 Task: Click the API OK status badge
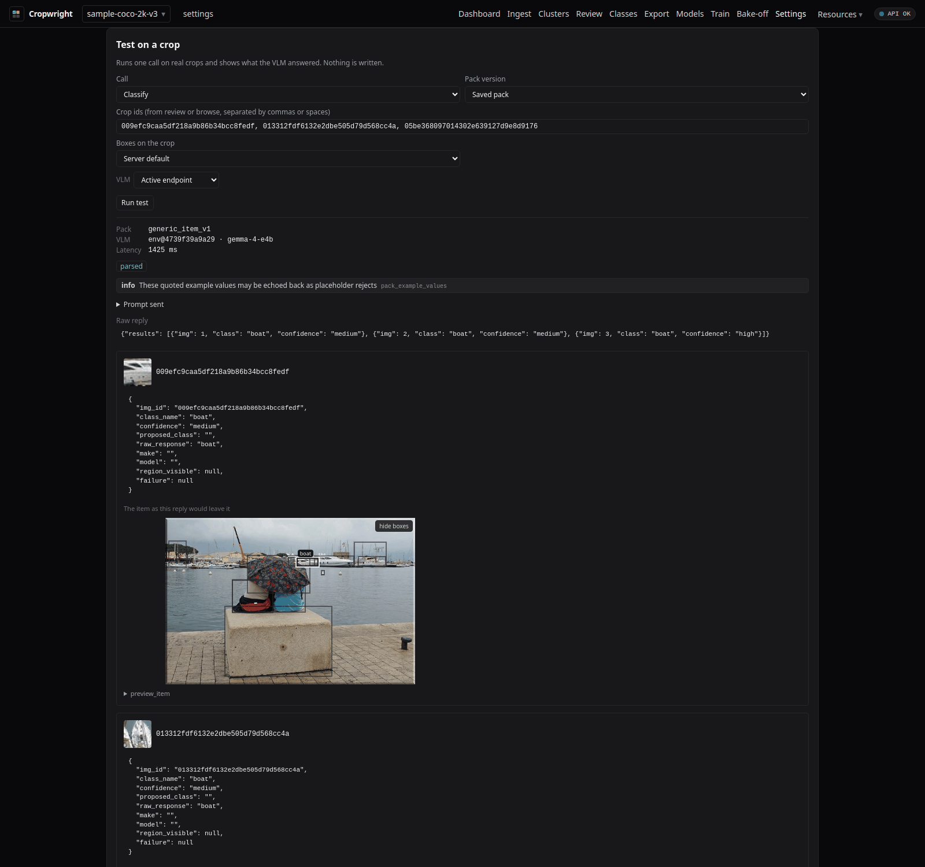[894, 14]
